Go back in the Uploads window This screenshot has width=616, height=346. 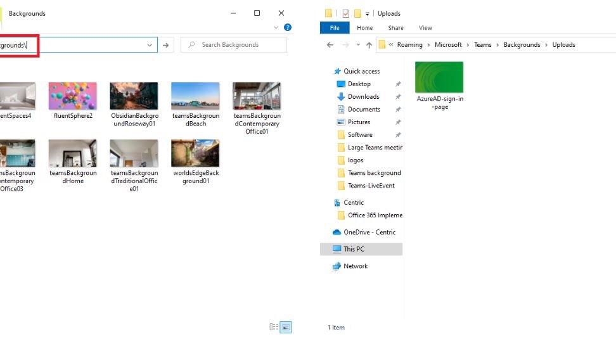[x=330, y=45]
